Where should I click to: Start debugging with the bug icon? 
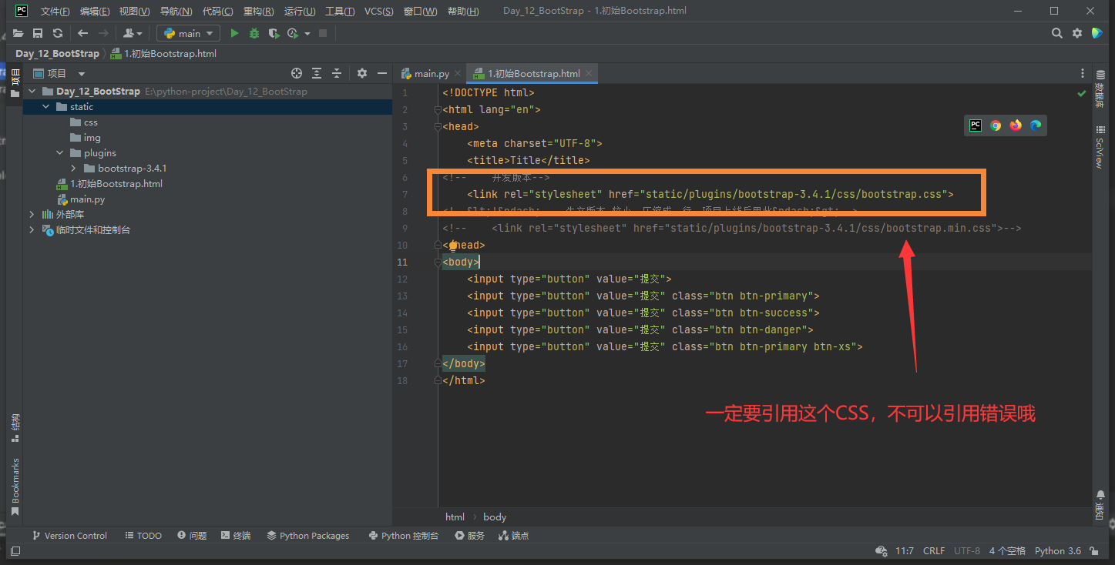coord(254,33)
